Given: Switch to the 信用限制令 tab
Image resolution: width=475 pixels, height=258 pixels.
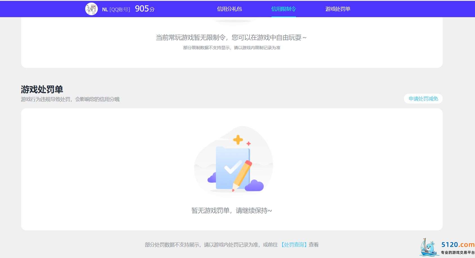Looking at the screenshot, I should 284,9.
